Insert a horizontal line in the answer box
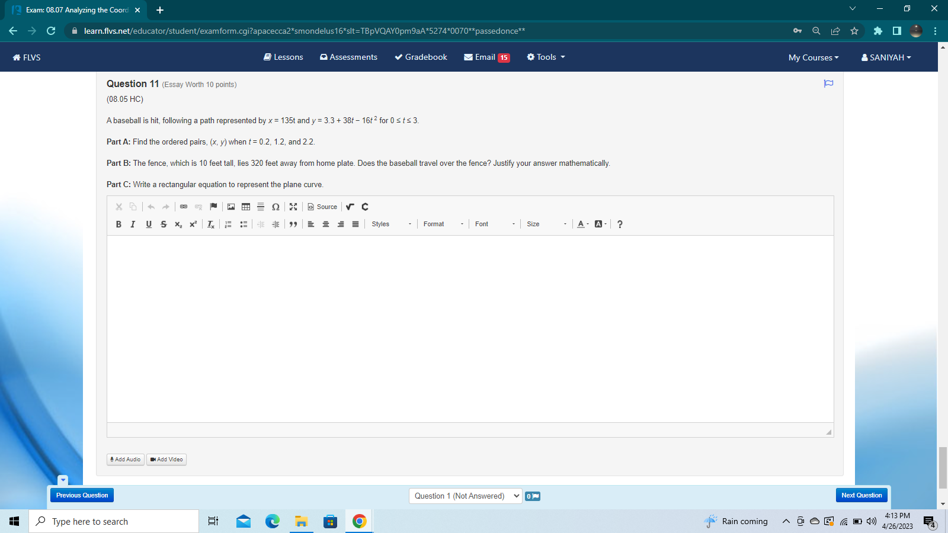948x533 pixels. (x=261, y=207)
